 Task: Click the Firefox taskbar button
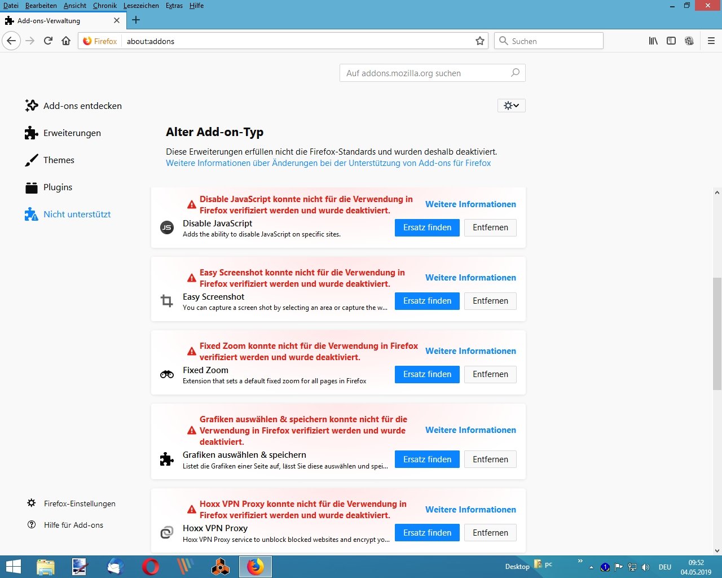point(256,567)
